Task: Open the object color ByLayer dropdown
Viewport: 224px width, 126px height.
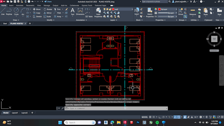Action: pyautogui.click(x=176, y=9)
